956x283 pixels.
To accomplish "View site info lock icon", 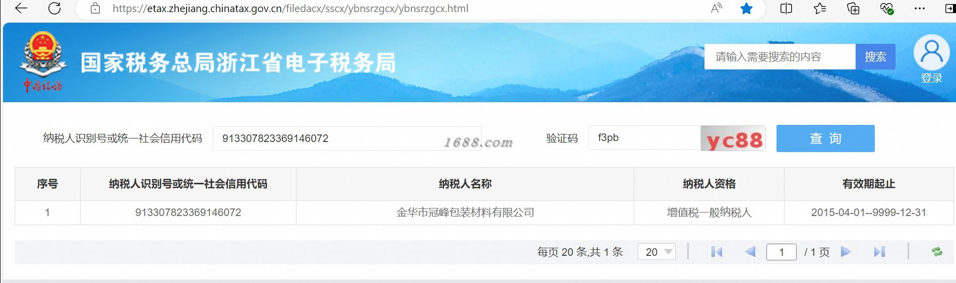I will point(95,9).
